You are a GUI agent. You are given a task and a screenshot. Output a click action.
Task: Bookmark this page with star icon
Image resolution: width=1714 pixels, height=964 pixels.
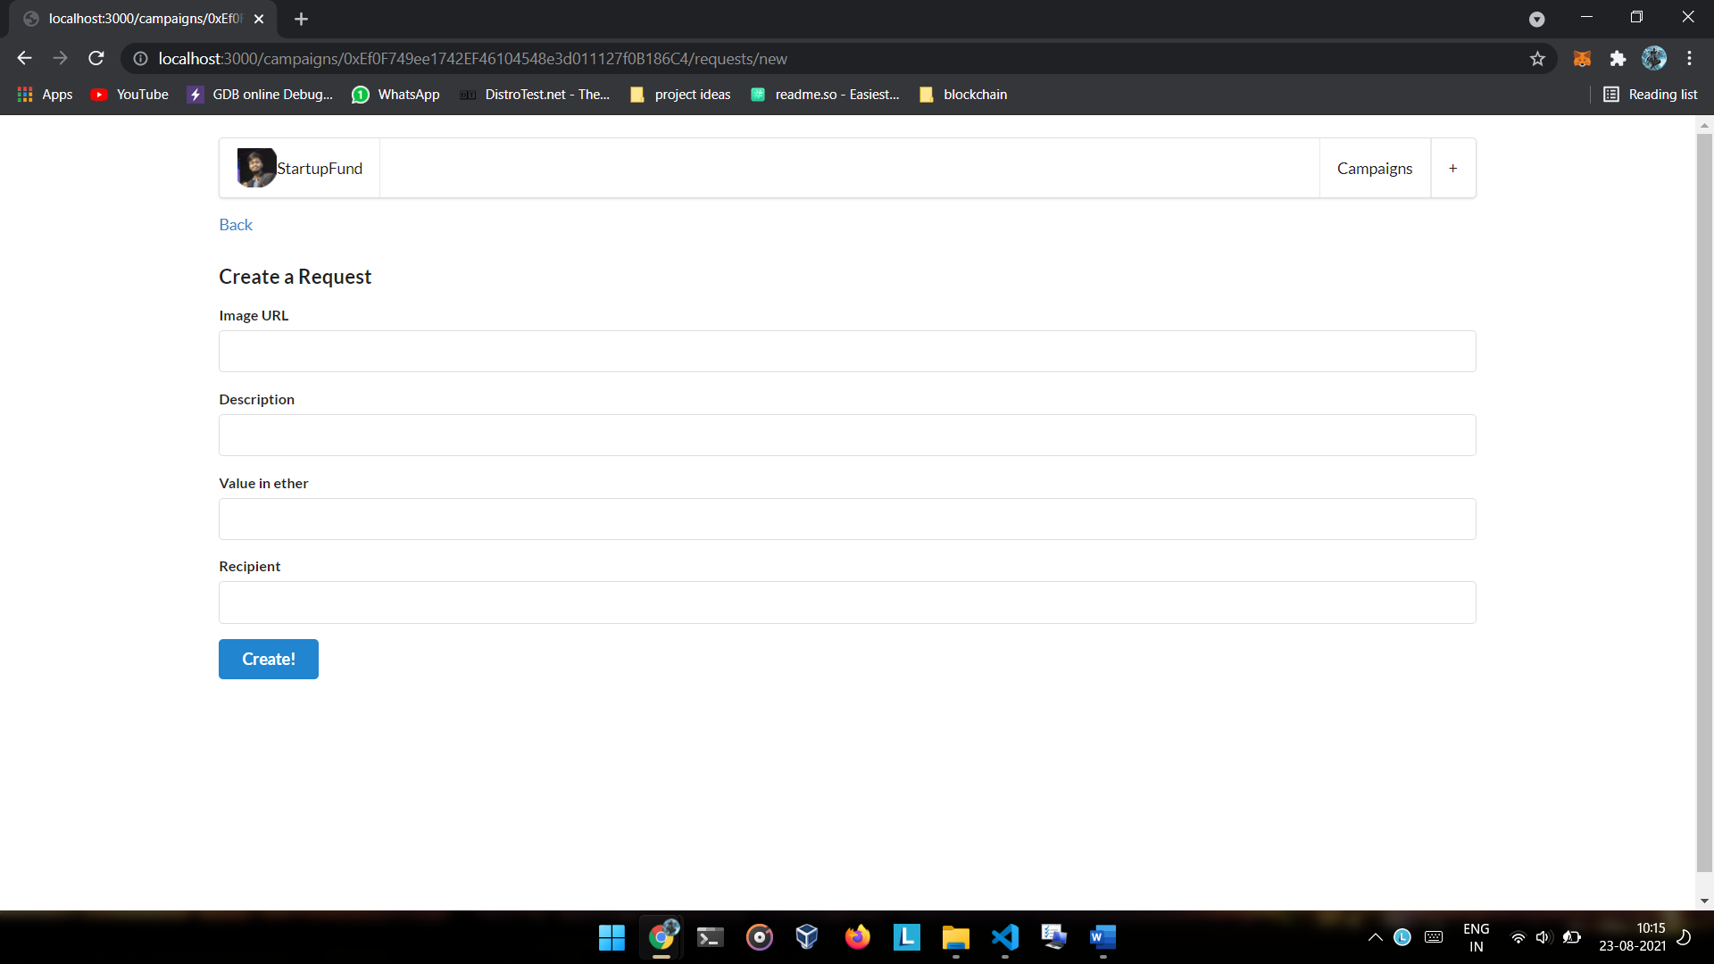coord(1537,59)
